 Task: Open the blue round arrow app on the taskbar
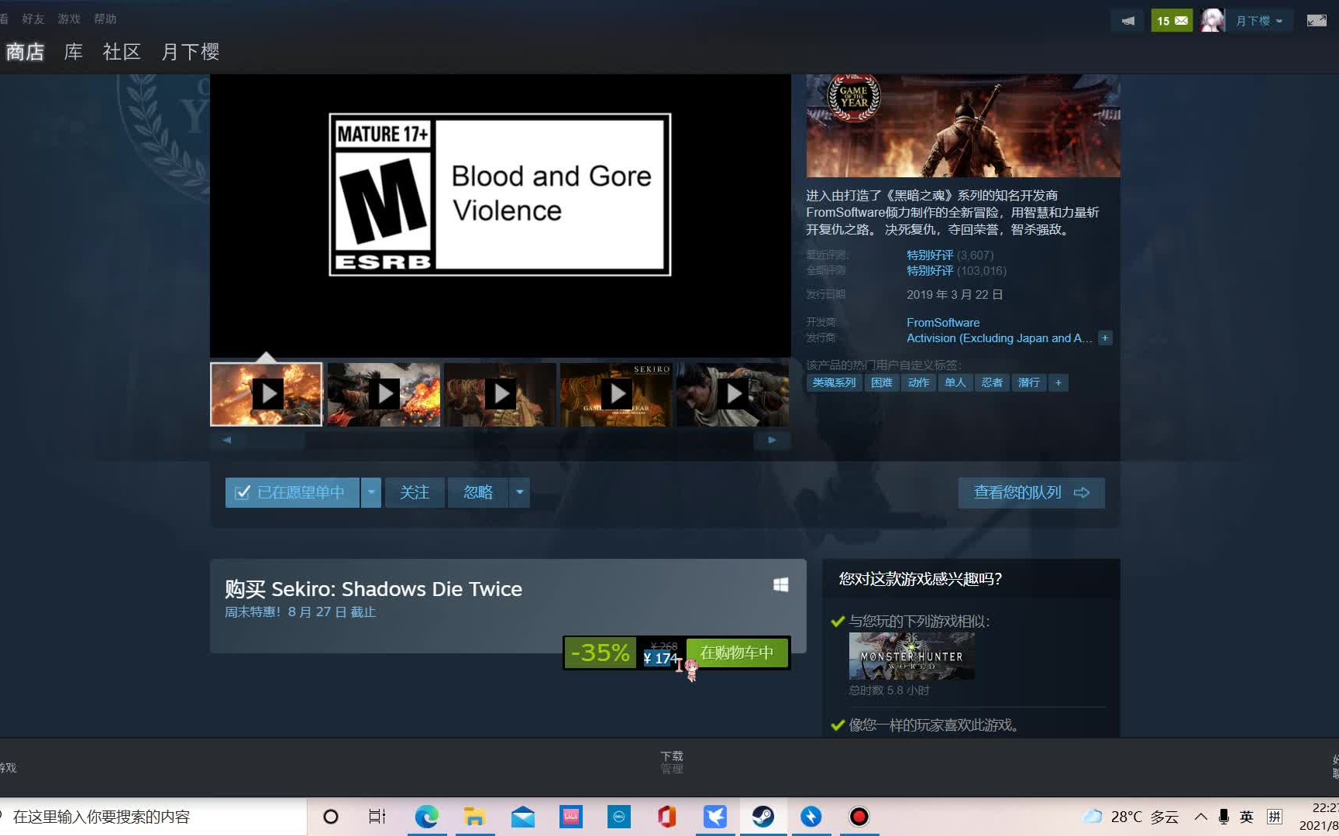click(811, 817)
